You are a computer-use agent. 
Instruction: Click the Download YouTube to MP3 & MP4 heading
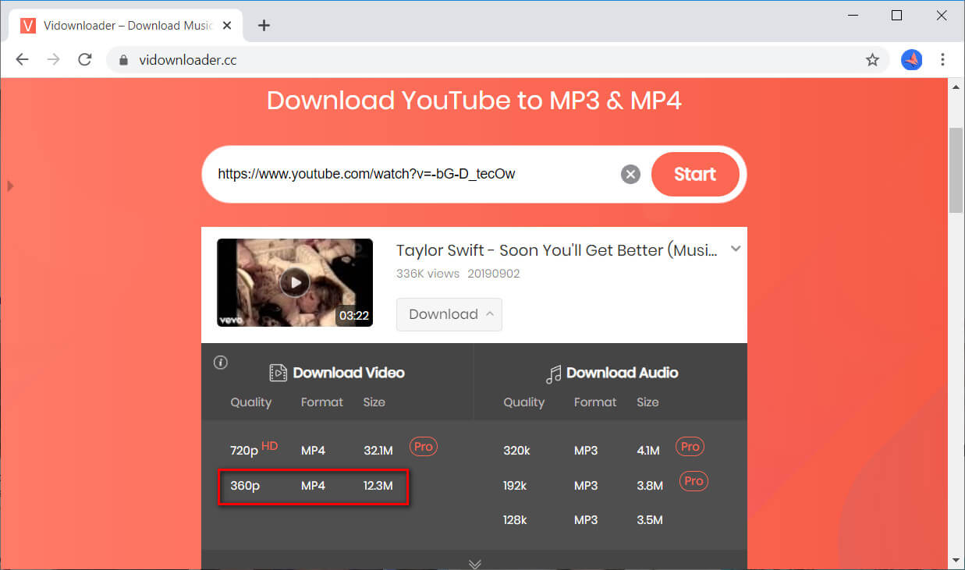pos(474,101)
